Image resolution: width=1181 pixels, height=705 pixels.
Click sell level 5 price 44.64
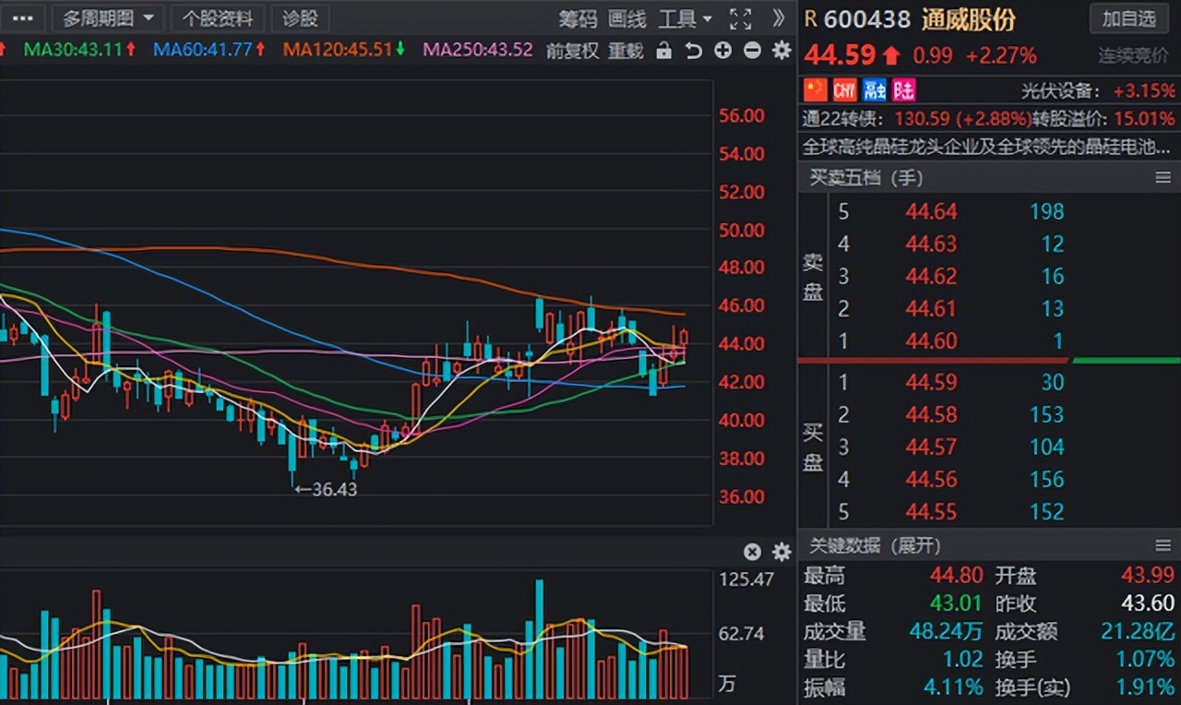pos(931,211)
